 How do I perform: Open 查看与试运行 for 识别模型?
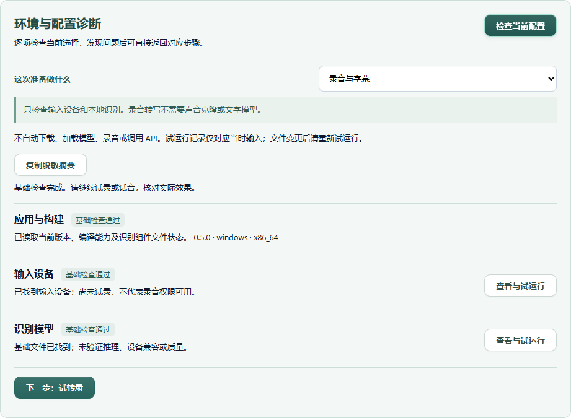point(520,340)
